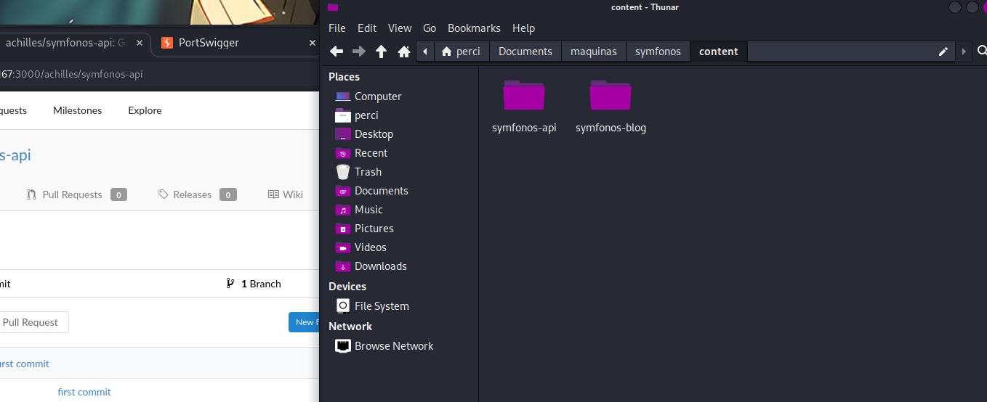Open the View menu
987x402 pixels.
(400, 28)
